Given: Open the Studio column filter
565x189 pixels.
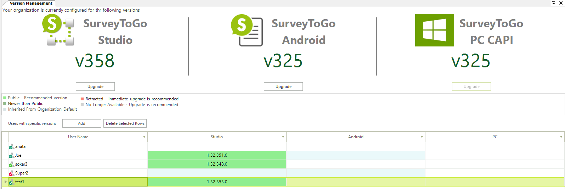Looking at the screenshot, I should click(x=283, y=137).
